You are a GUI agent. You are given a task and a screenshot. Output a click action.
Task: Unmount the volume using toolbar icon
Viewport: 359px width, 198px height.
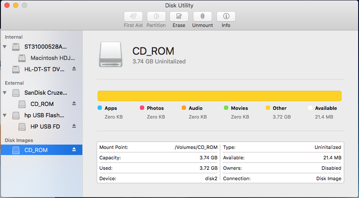tap(202, 16)
